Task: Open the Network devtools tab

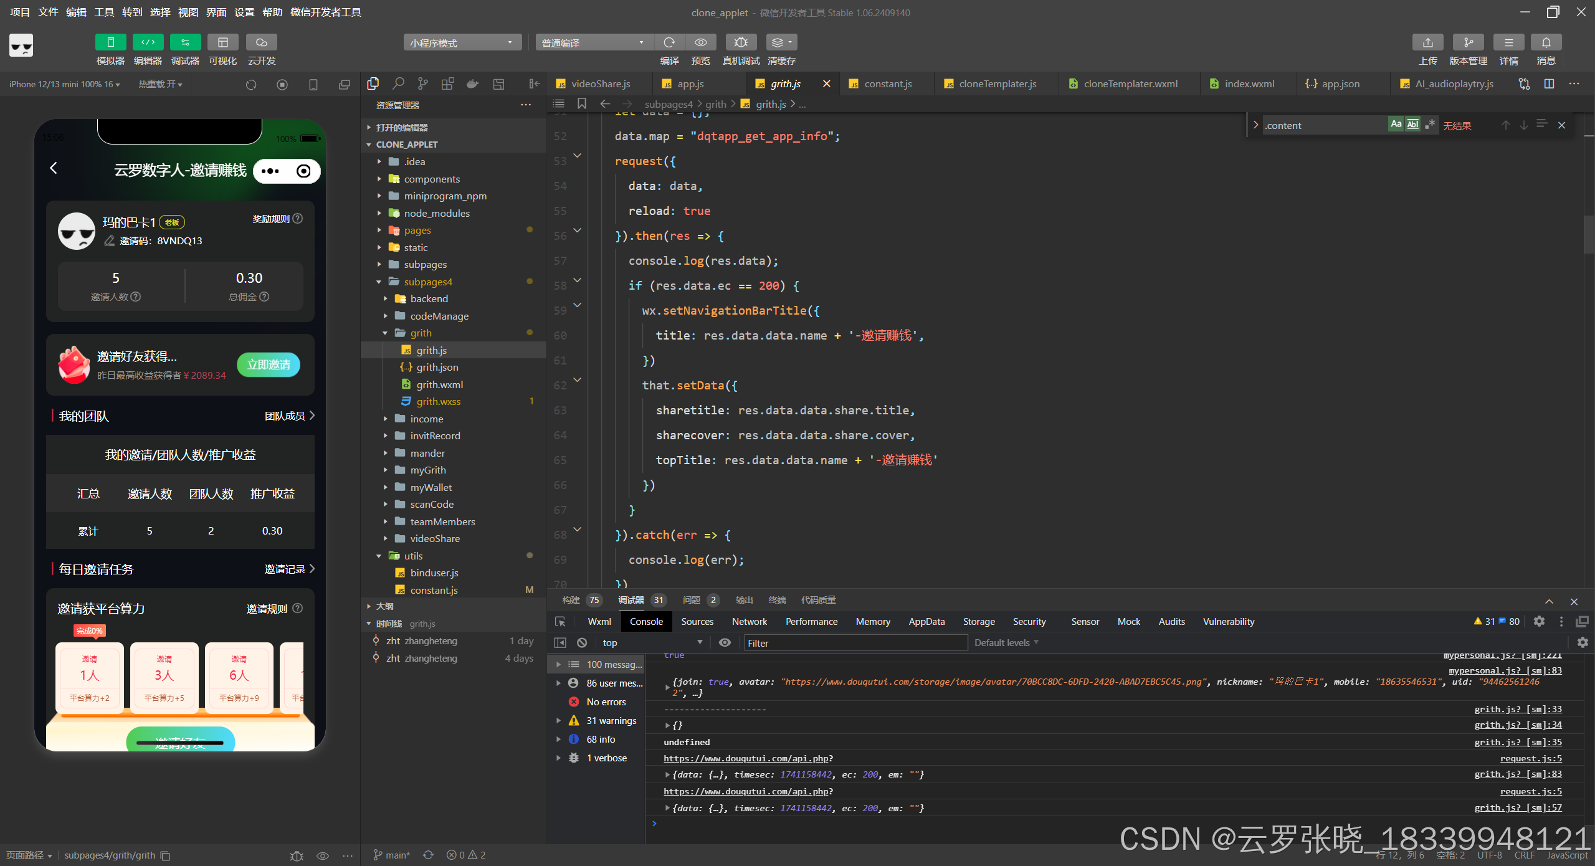Action: tap(749, 621)
